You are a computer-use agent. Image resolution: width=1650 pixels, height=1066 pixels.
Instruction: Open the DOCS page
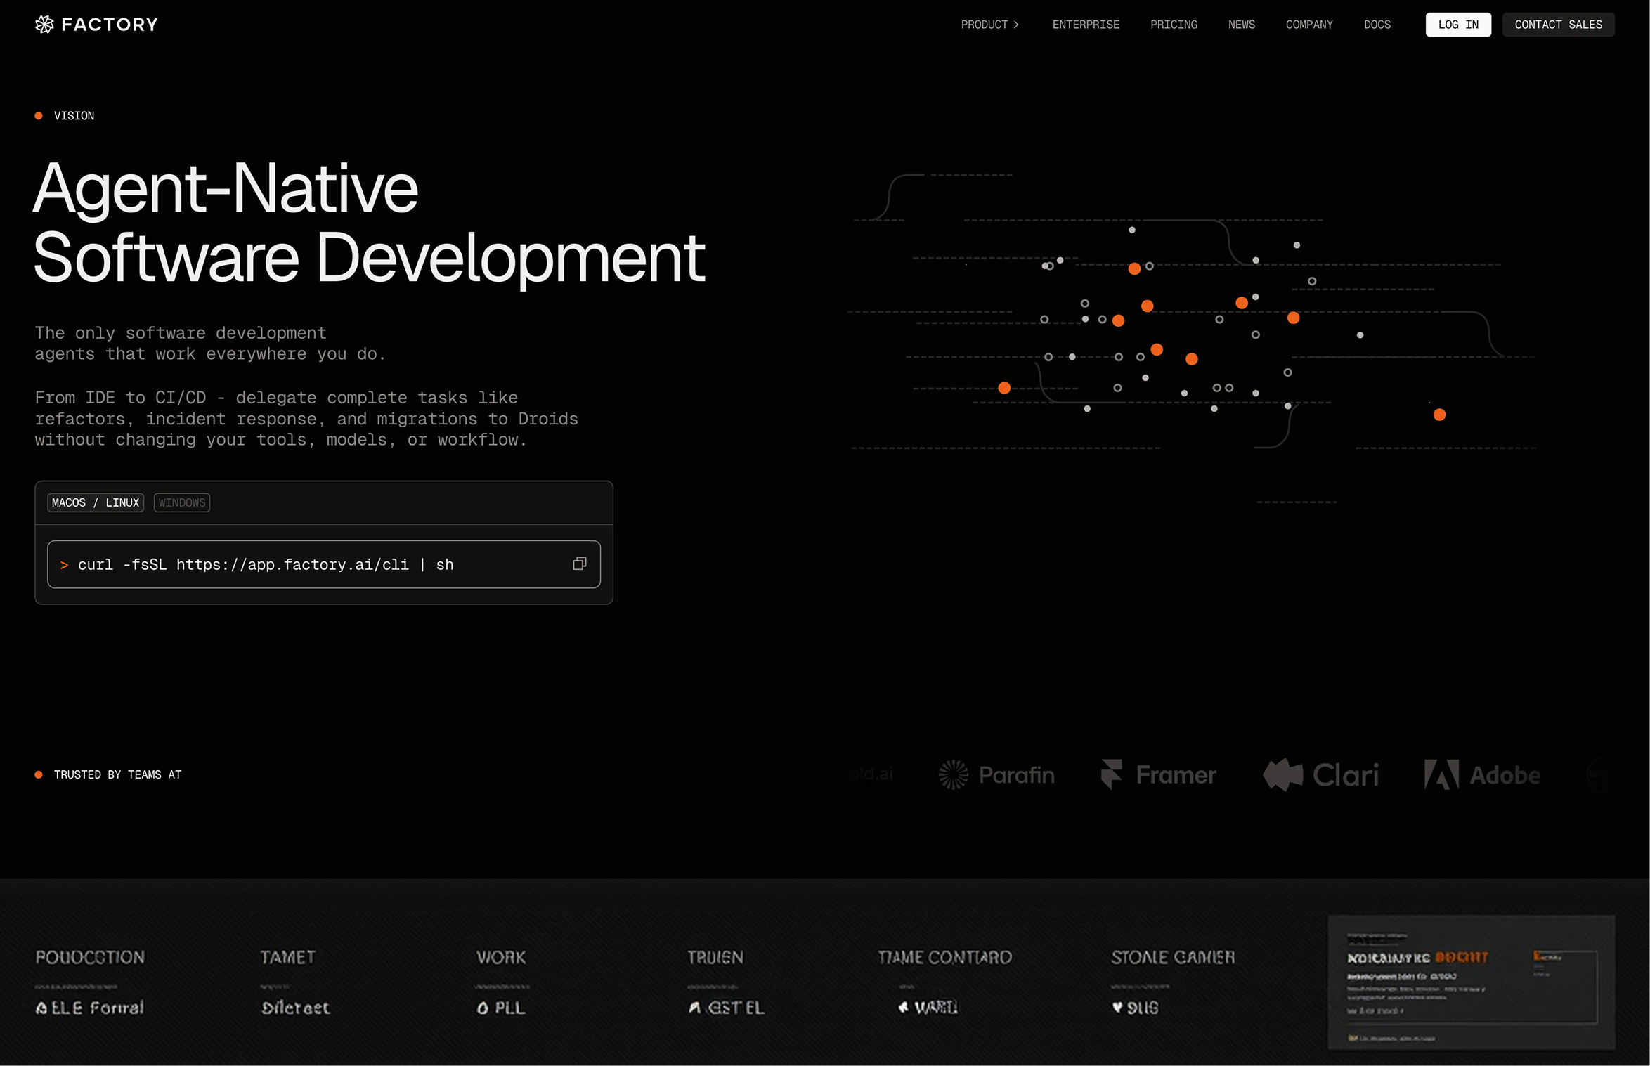pos(1377,25)
